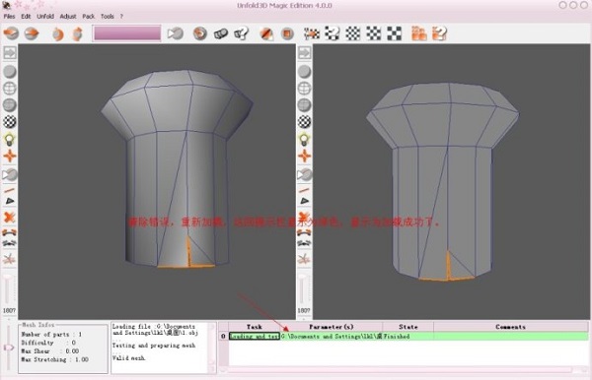Enable shaded sphere mode in right viewport toolbar
Screen dimensions: 592x380
[x=304, y=71]
